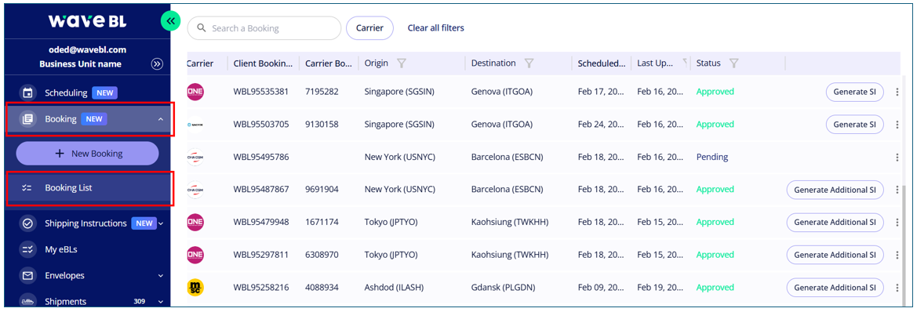Click the Status column filter funnel
This screenshot has height=312, width=917.
[x=734, y=63]
